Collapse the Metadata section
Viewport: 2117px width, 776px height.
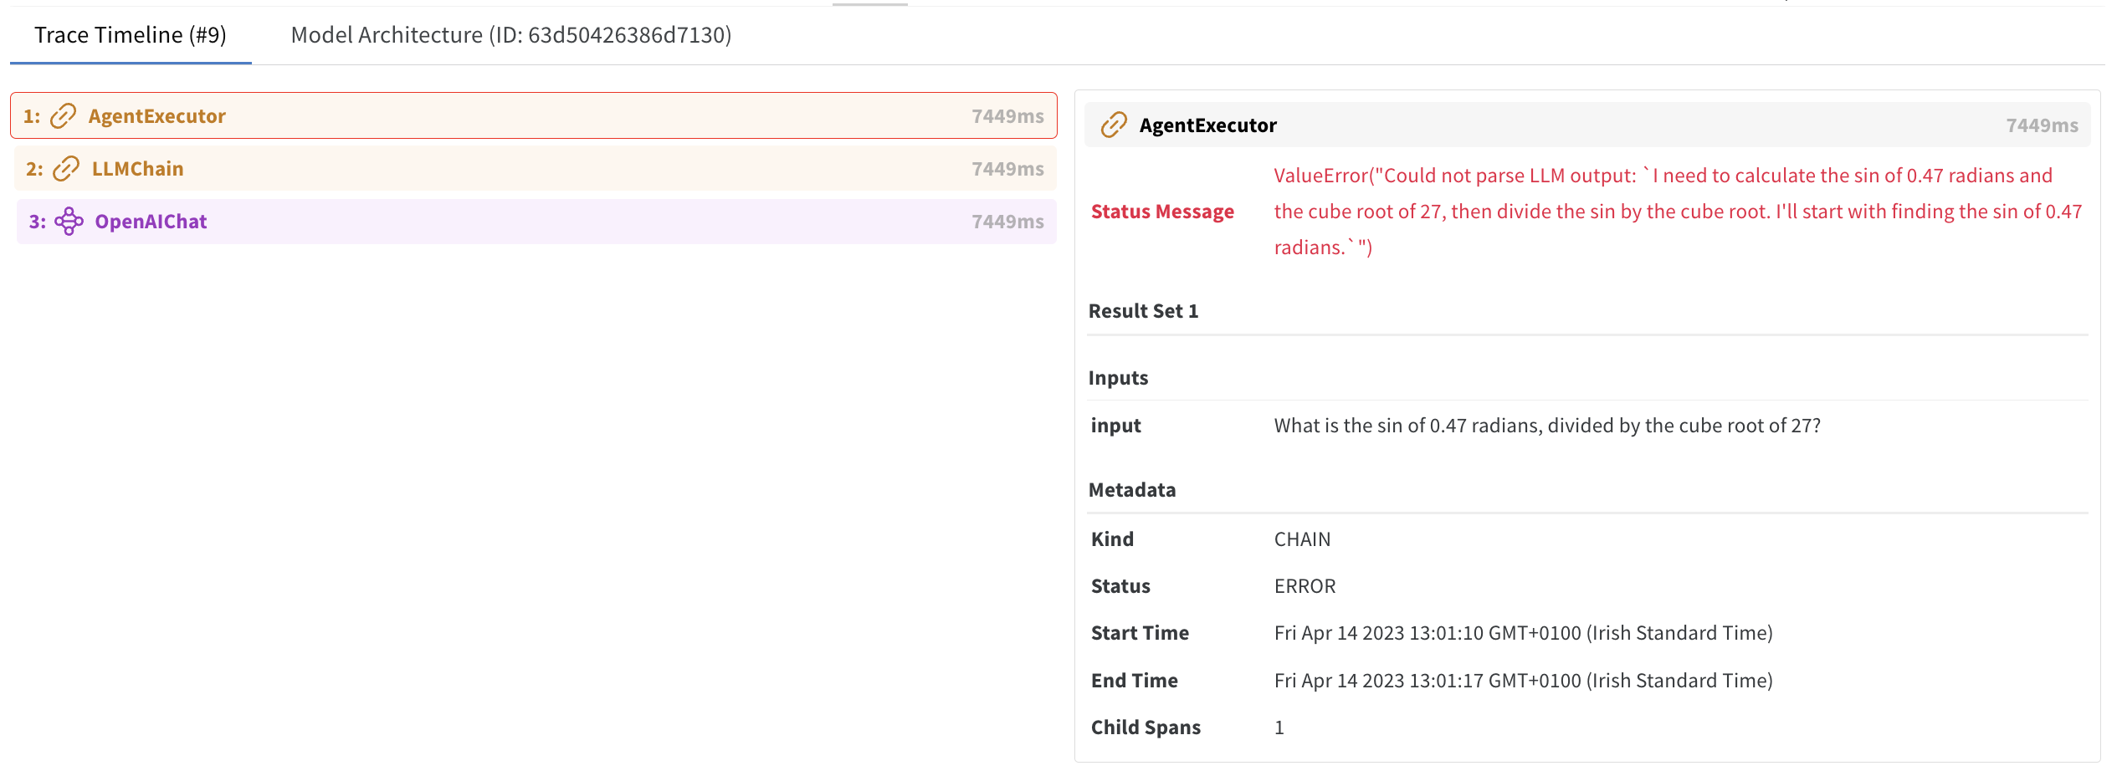point(1132,489)
